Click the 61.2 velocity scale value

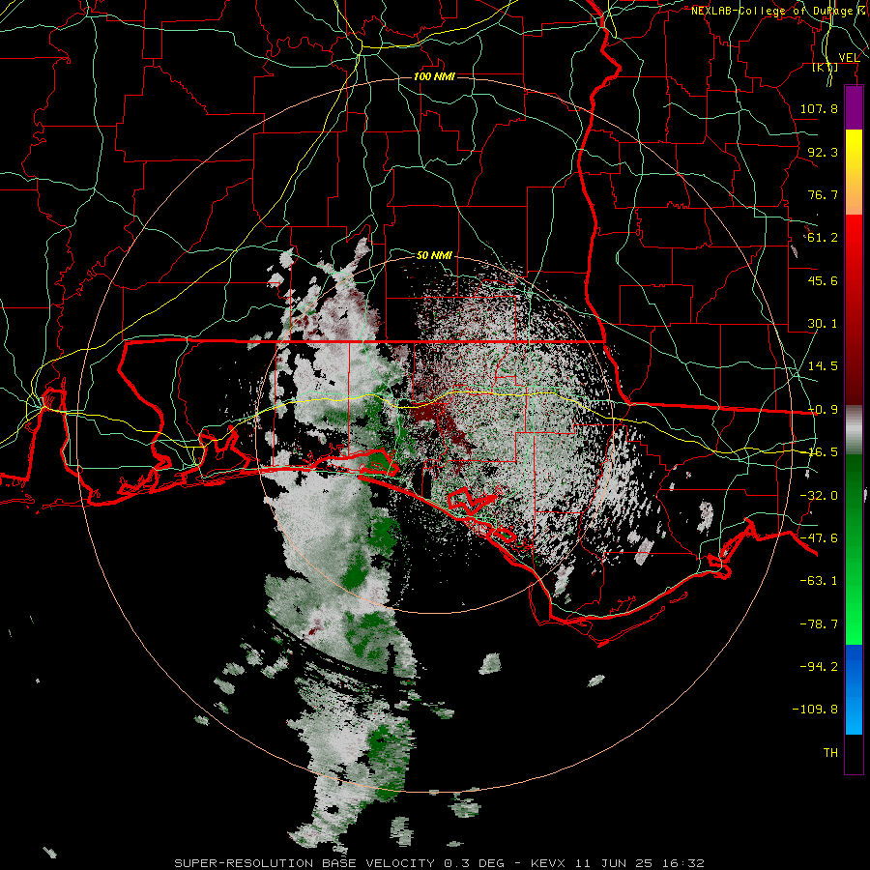[823, 238]
